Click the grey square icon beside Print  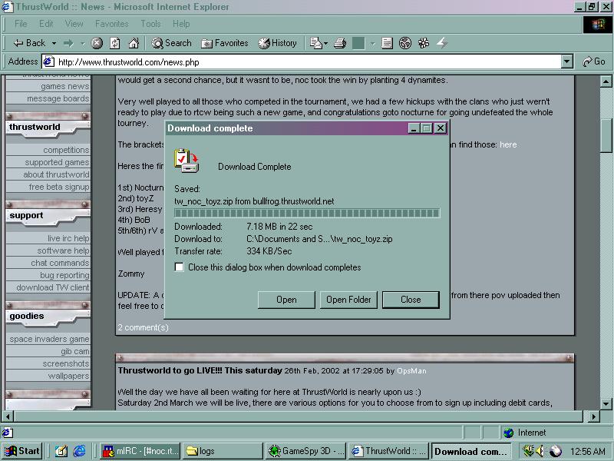[358, 43]
